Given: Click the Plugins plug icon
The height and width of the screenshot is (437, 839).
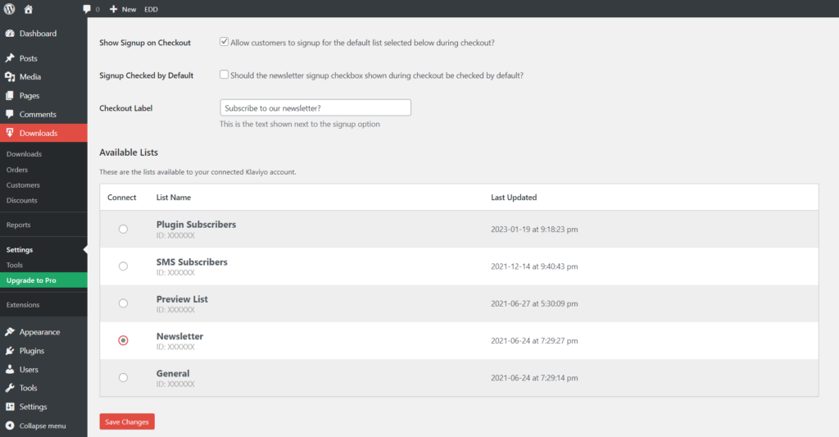Looking at the screenshot, I should click(10, 351).
